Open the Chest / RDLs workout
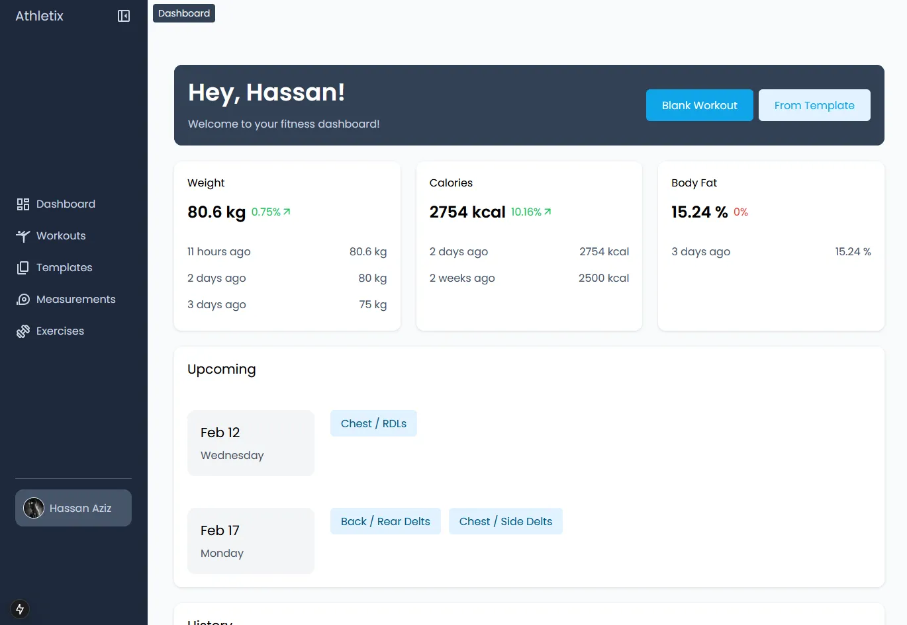Screen dimensions: 907x625 coord(373,423)
